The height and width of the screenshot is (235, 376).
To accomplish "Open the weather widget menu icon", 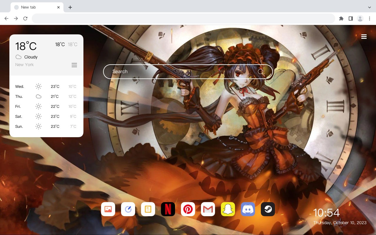I will (x=74, y=65).
